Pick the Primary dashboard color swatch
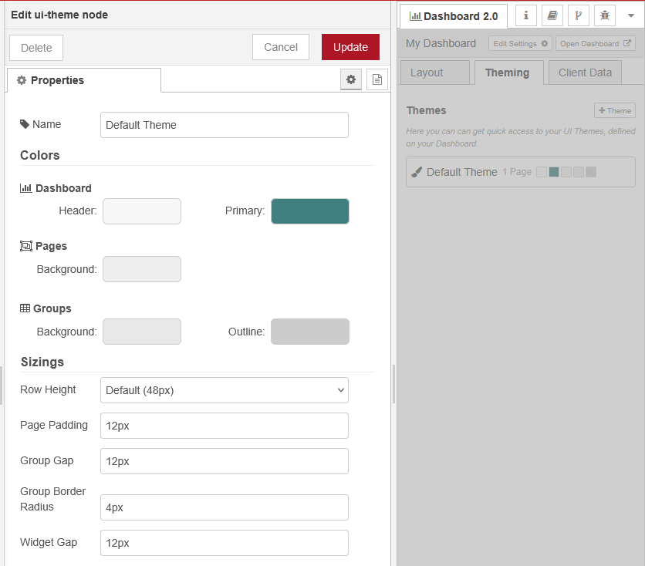The width and height of the screenshot is (645, 566). (x=310, y=211)
